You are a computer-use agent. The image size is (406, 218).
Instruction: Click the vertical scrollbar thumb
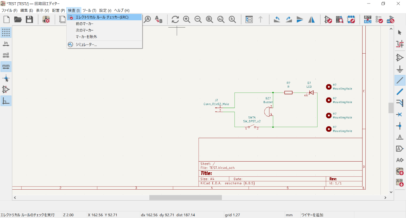(x=391, y=108)
